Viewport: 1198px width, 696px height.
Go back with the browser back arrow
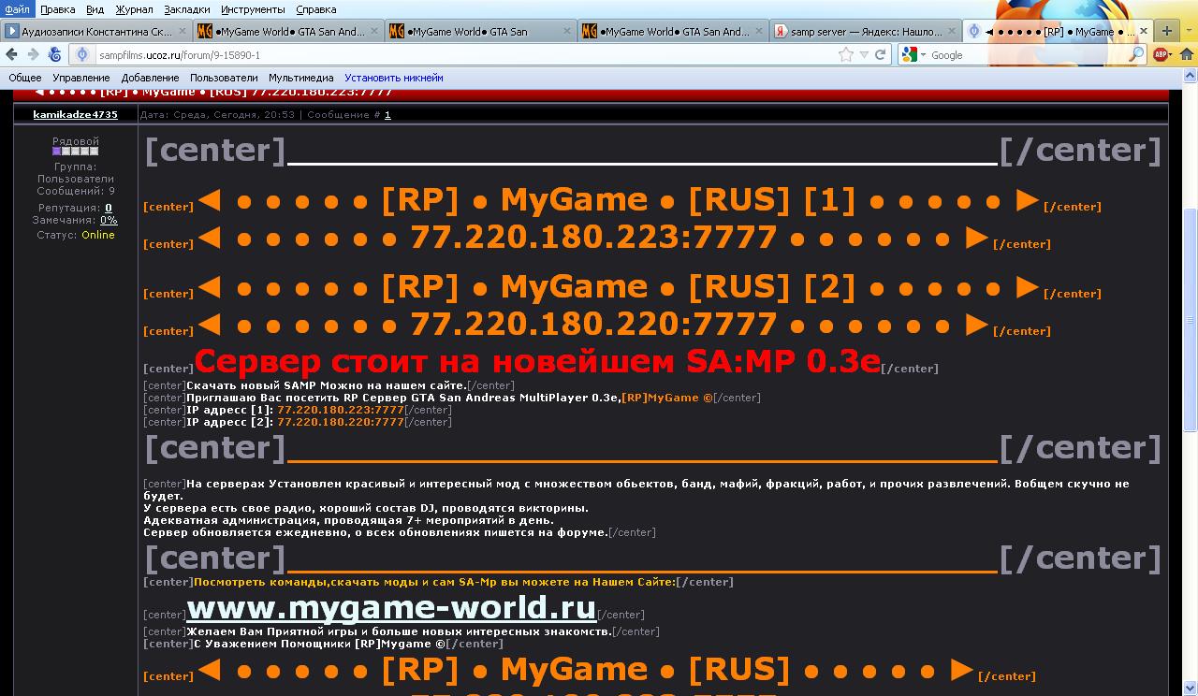[x=11, y=54]
